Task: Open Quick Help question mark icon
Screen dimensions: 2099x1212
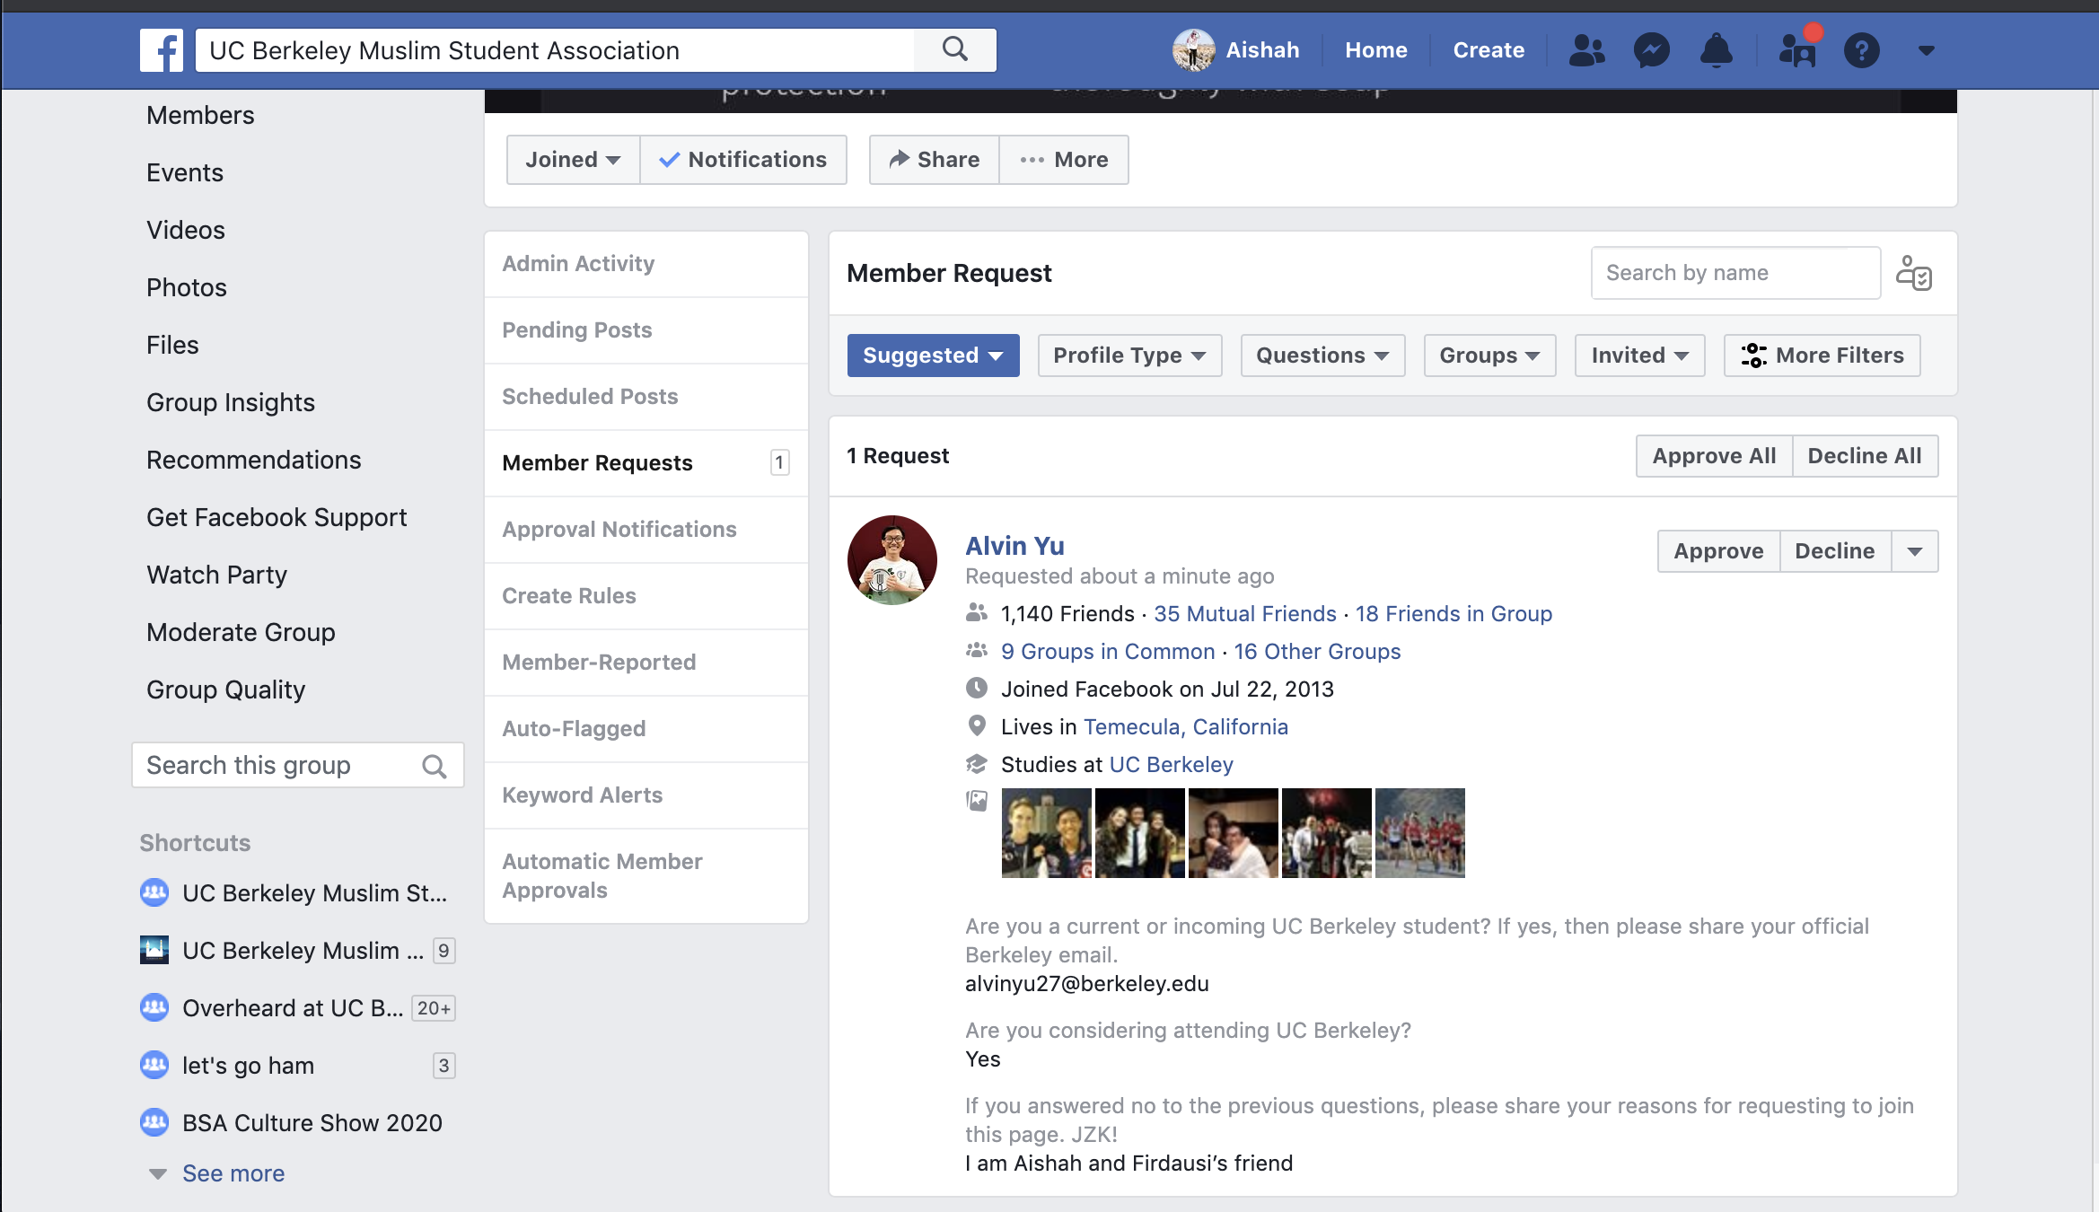Action: [x=1861, y=50]
